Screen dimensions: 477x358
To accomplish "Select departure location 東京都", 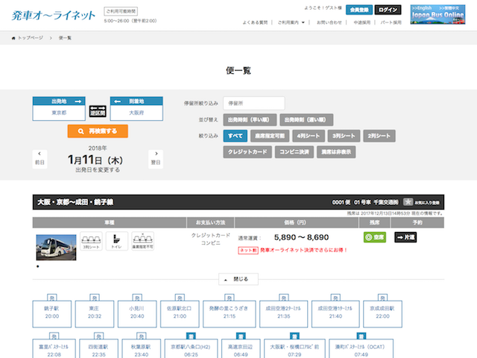I will 59,113.
